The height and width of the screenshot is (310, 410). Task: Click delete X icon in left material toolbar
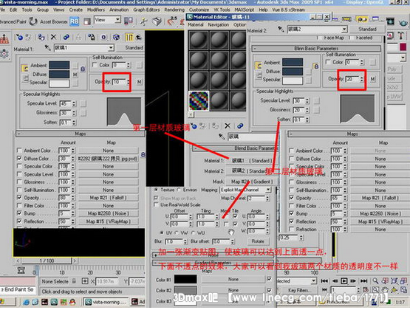coord(54,37)
